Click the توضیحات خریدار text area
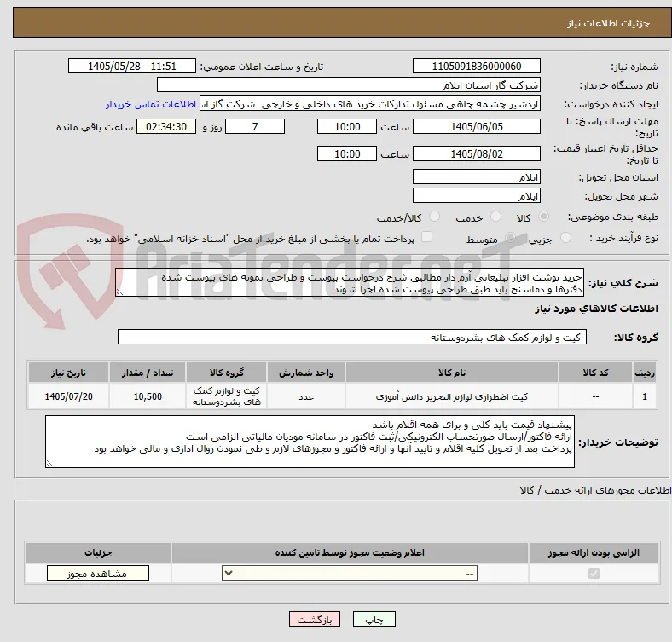Image resolution: width=672 pixels, height=642 pixels. point(310,442)
